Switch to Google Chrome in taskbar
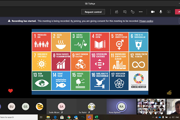The width and height of the screenshot is (180, 120). pyautogui.click(x=69, y=117)
